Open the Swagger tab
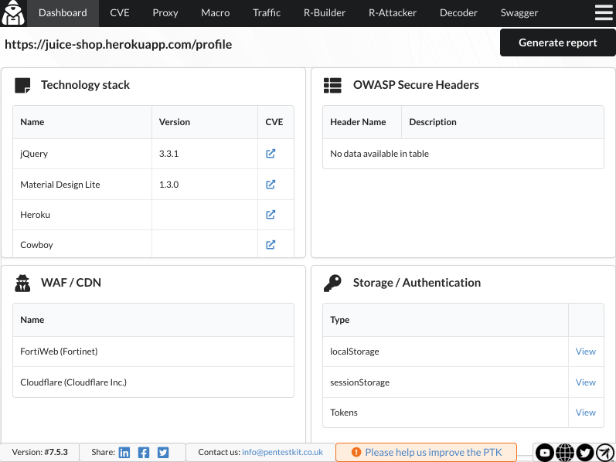Image resolution: width=616 pixels, height=462 pixels. click(519, 13)
